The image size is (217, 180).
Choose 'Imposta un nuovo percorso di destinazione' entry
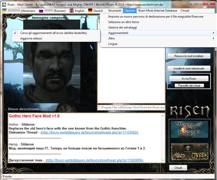point(158,17)
